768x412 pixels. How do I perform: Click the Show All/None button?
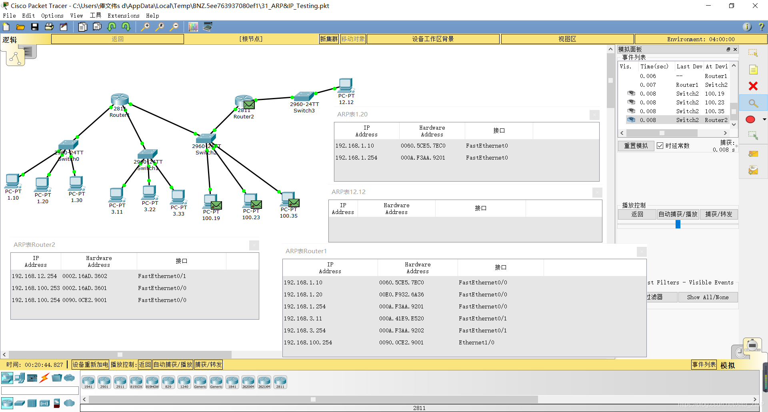click(708, 297)
